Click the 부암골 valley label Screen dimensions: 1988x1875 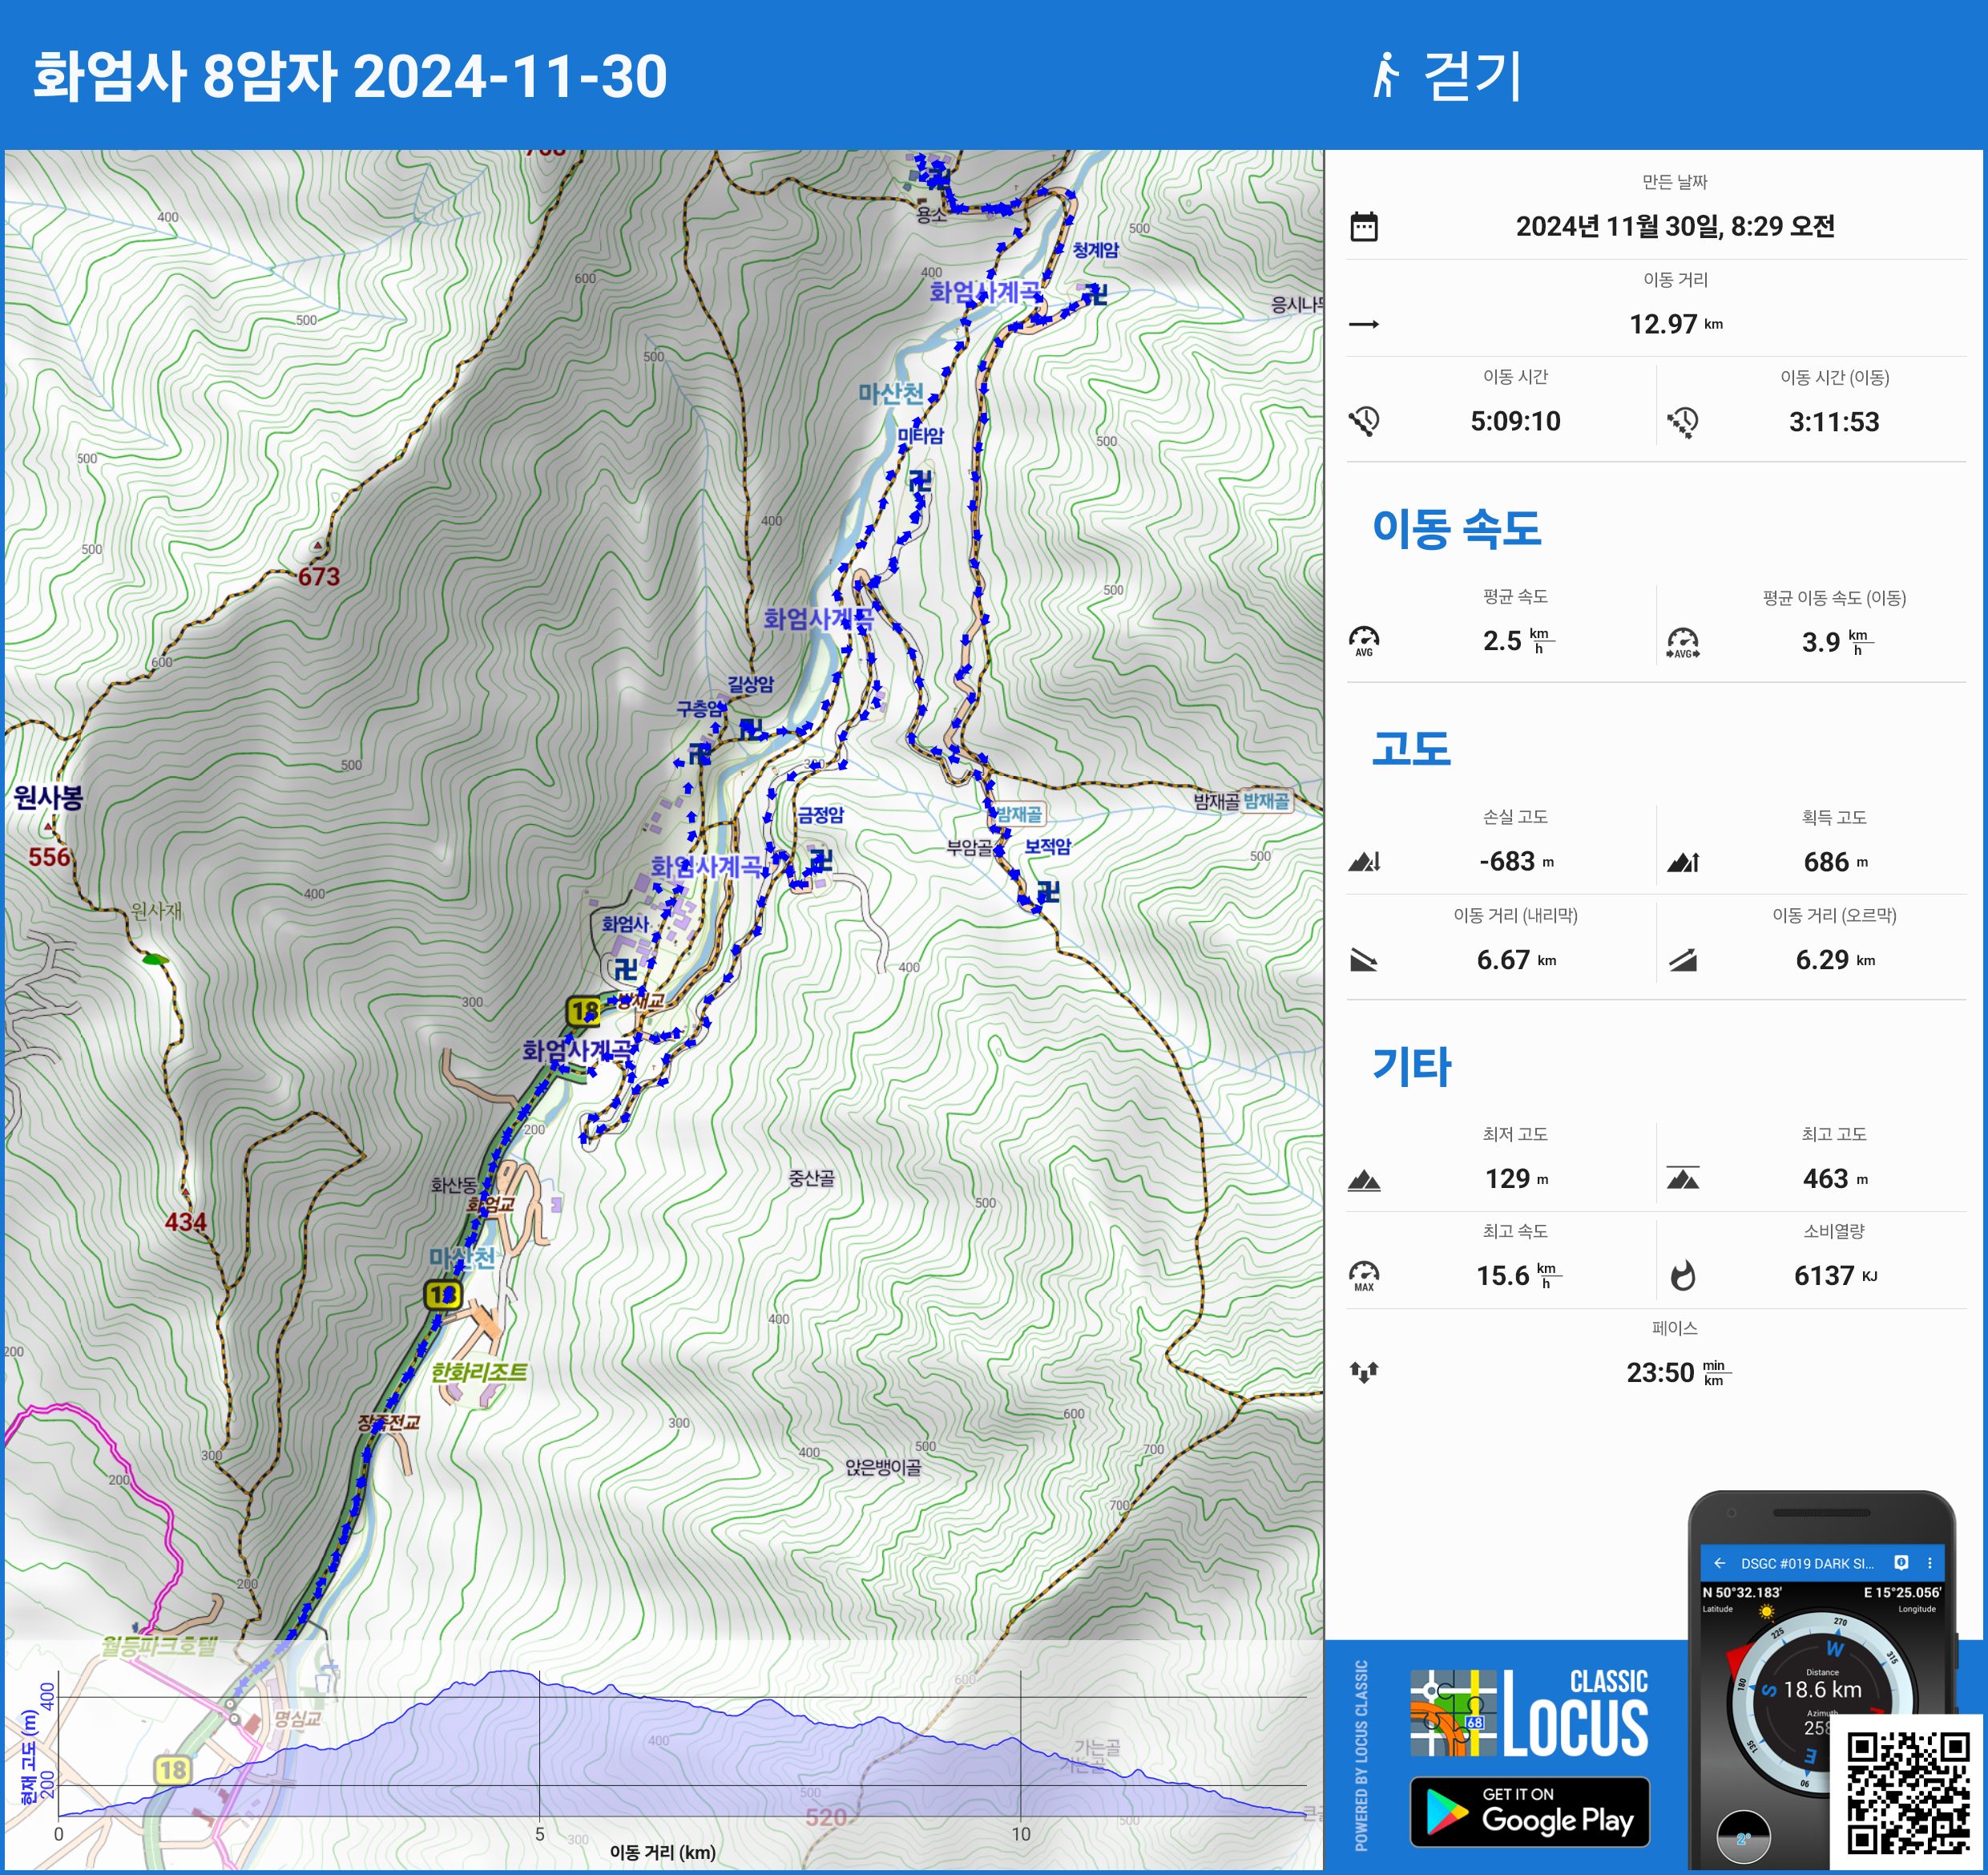point(970,848)
